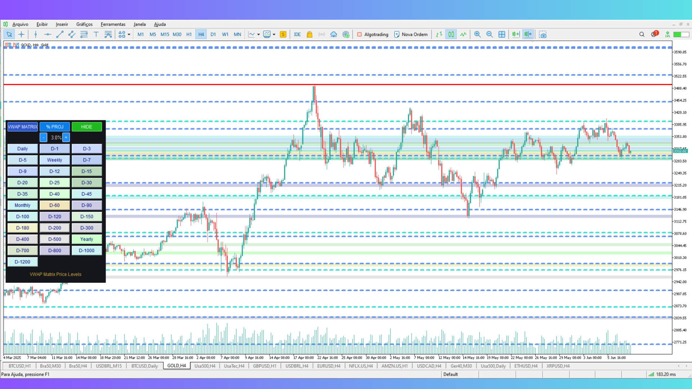Switch to the BTCUSD,Daily chart tab
This screenshot has height=389, width=692.
[145, 366]
